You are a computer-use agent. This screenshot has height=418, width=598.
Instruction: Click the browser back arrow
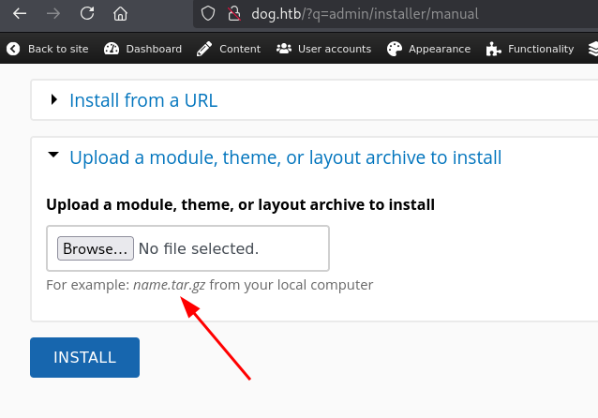[20, 14]
